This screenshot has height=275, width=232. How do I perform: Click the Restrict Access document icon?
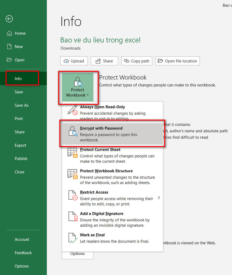73,195
